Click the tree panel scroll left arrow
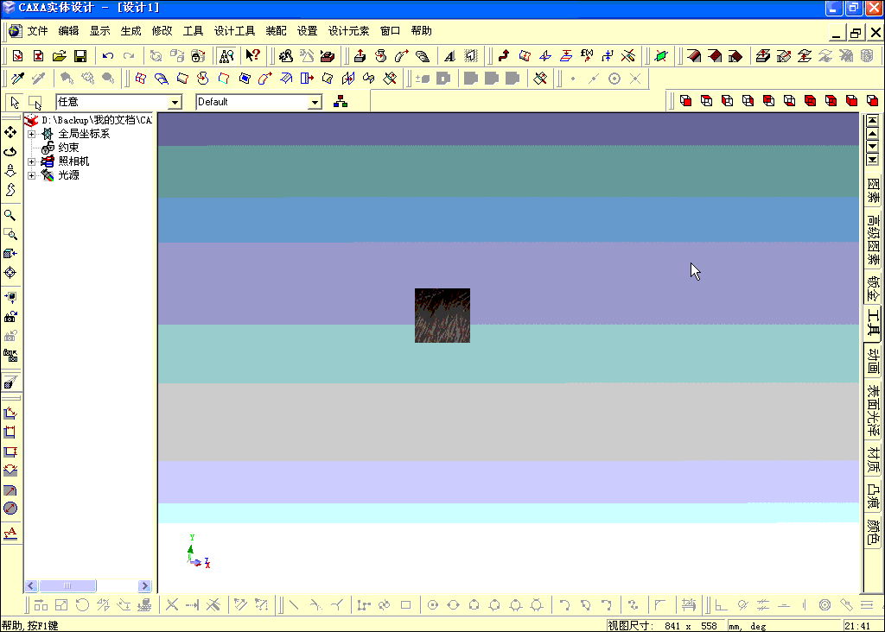 click(32, 585)
